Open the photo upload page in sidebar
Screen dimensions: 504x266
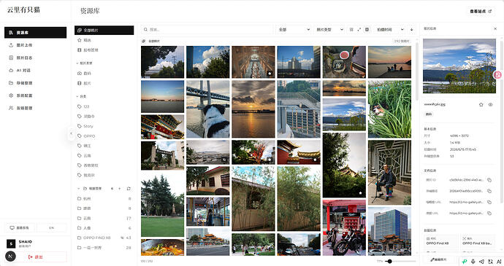pyautogui.click(x=35, y=45)
